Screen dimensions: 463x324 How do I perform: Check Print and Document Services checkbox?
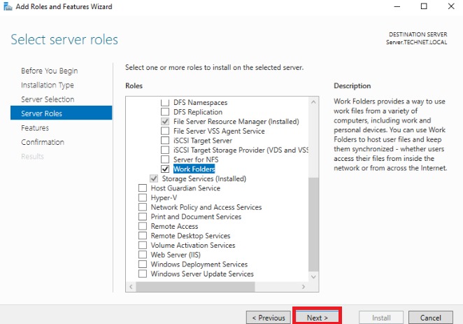[143, 216]
